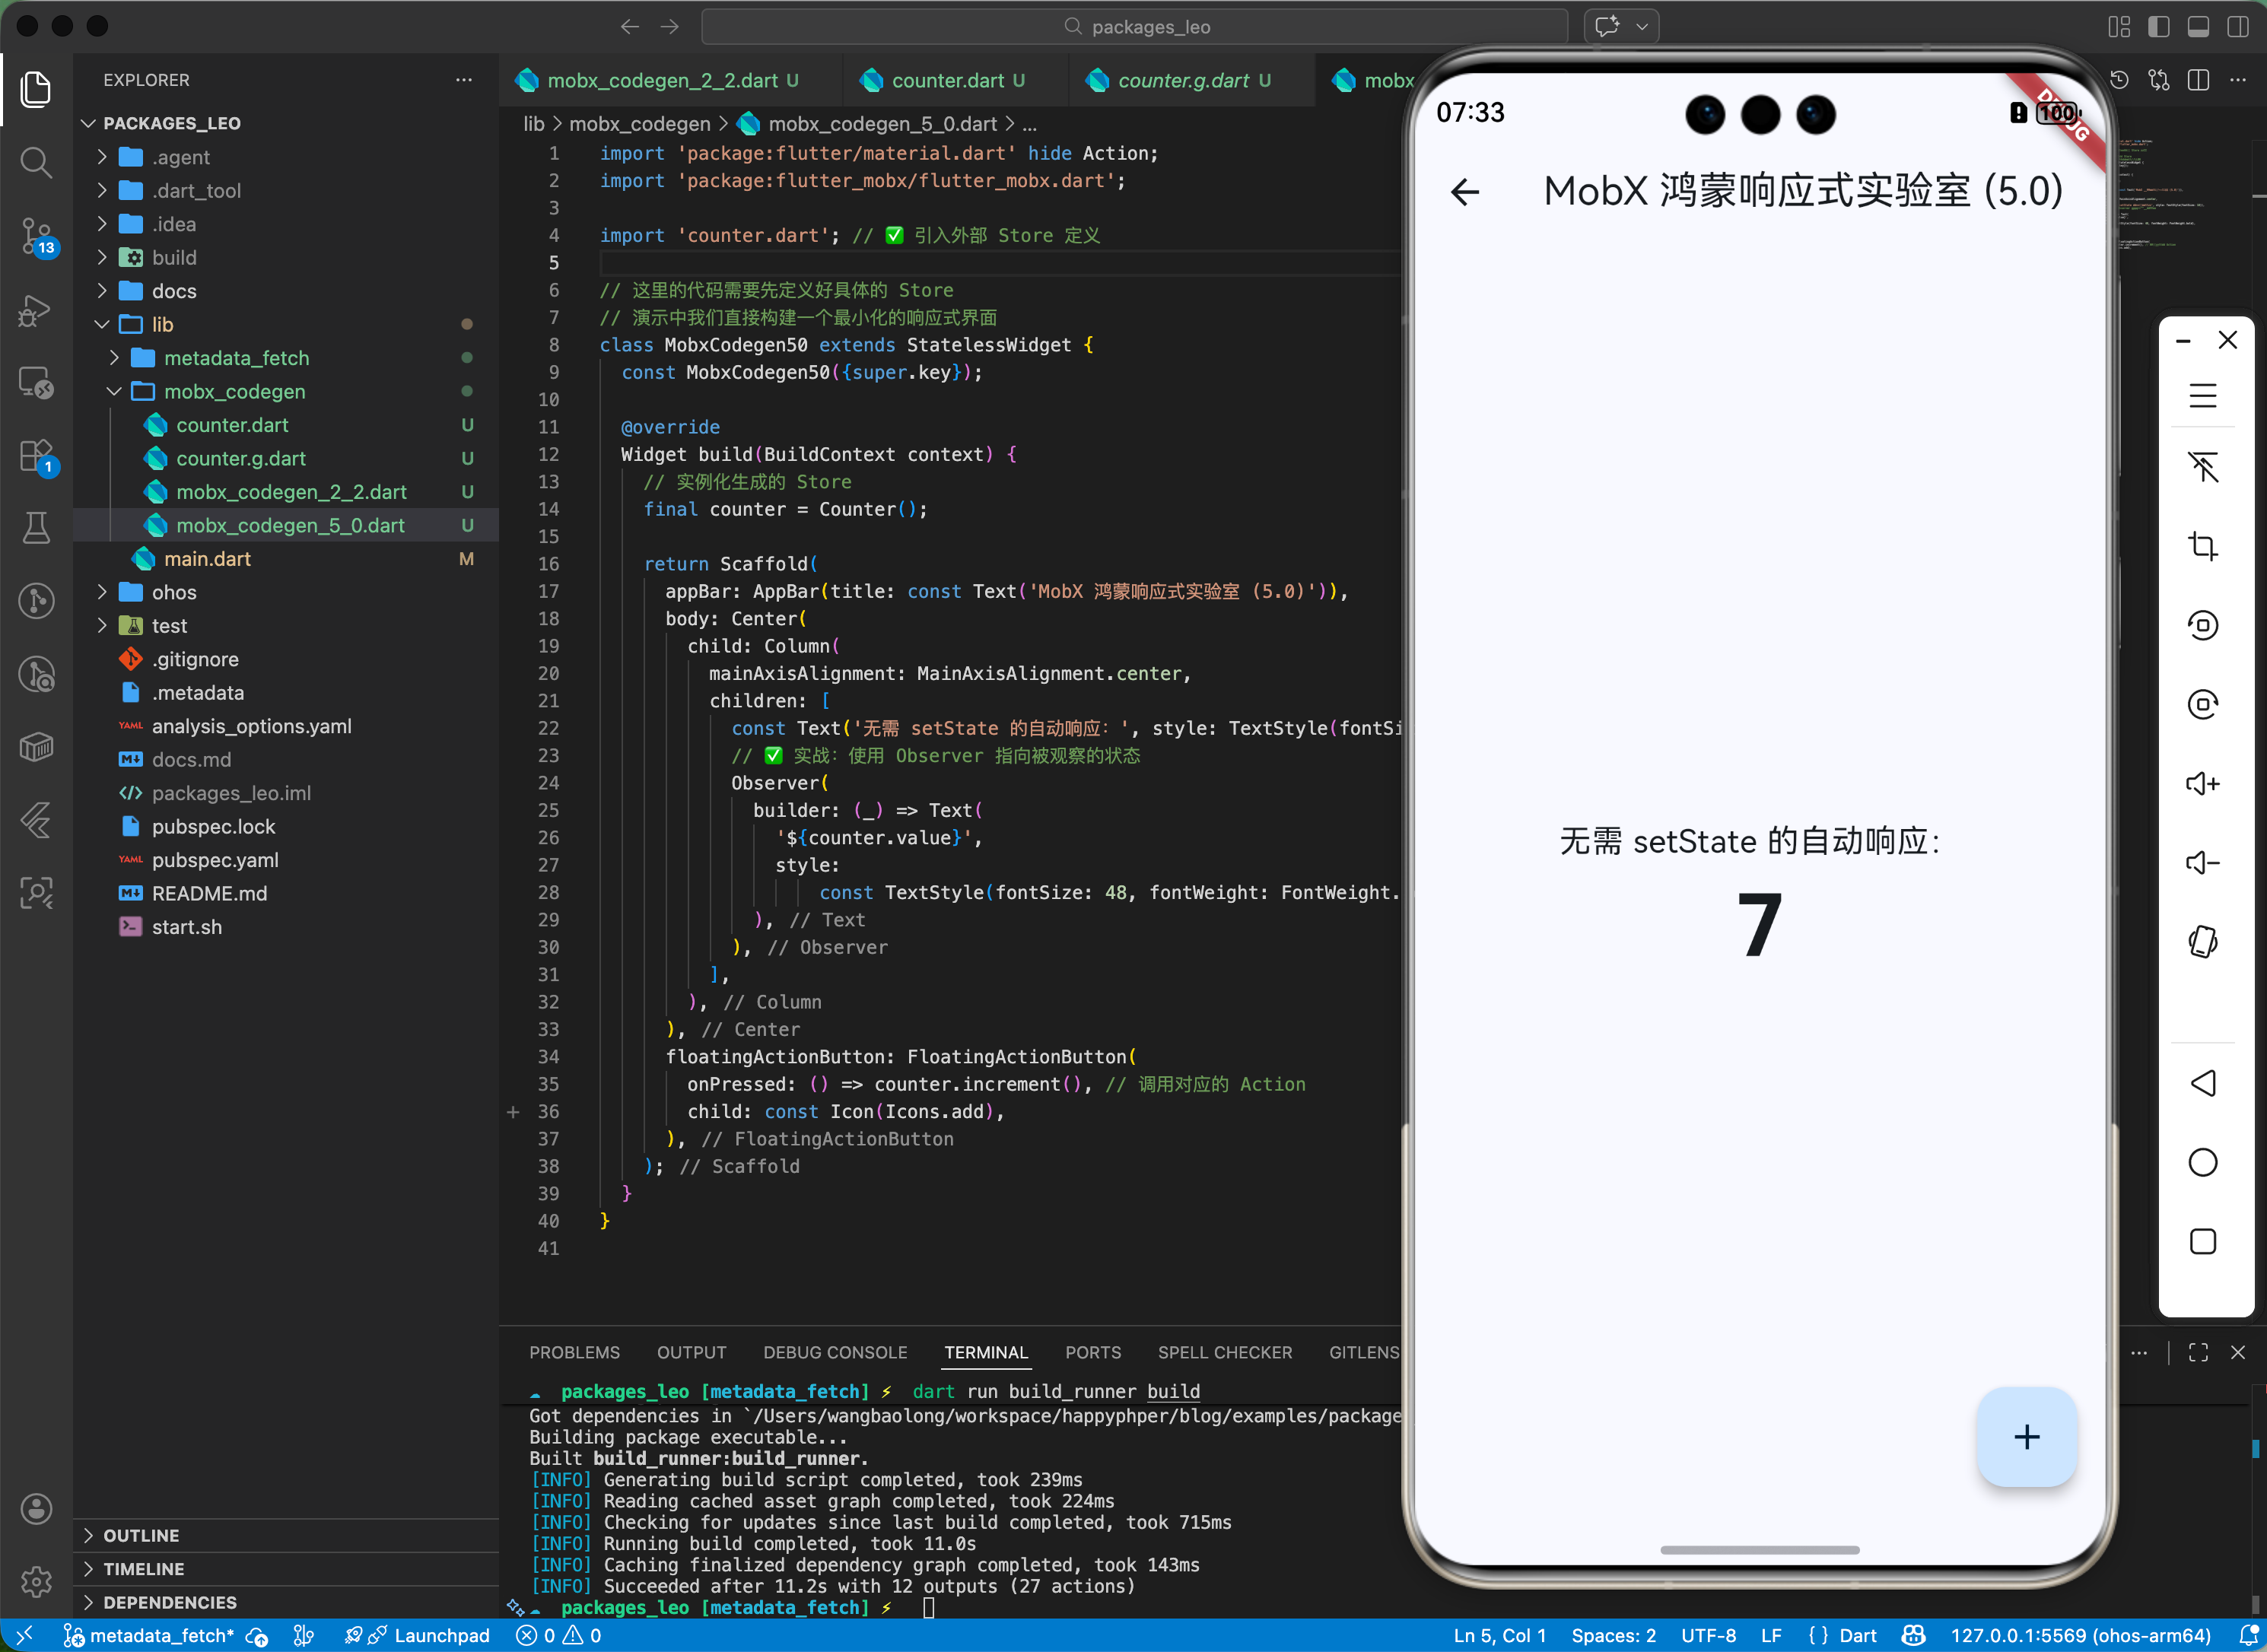Viewport: 2267px width, 1652px height.
Task: Toggle the secondary side bar layout icon
Action: tap(2237, 27)
